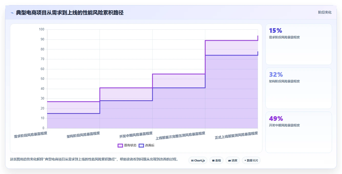Click x-axis label 架构阶段风险暴露程度

[x=83, y=135]
